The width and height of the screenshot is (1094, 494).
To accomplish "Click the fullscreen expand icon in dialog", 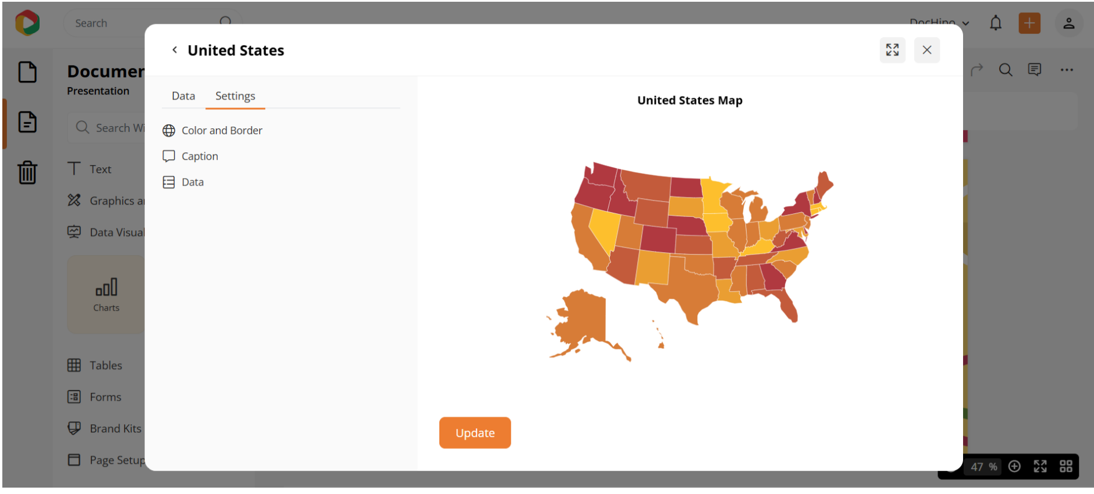I will coord(892,50).
